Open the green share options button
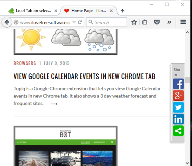Image resolution: width=192 pixels, height=166 pixels. (178, 131)
